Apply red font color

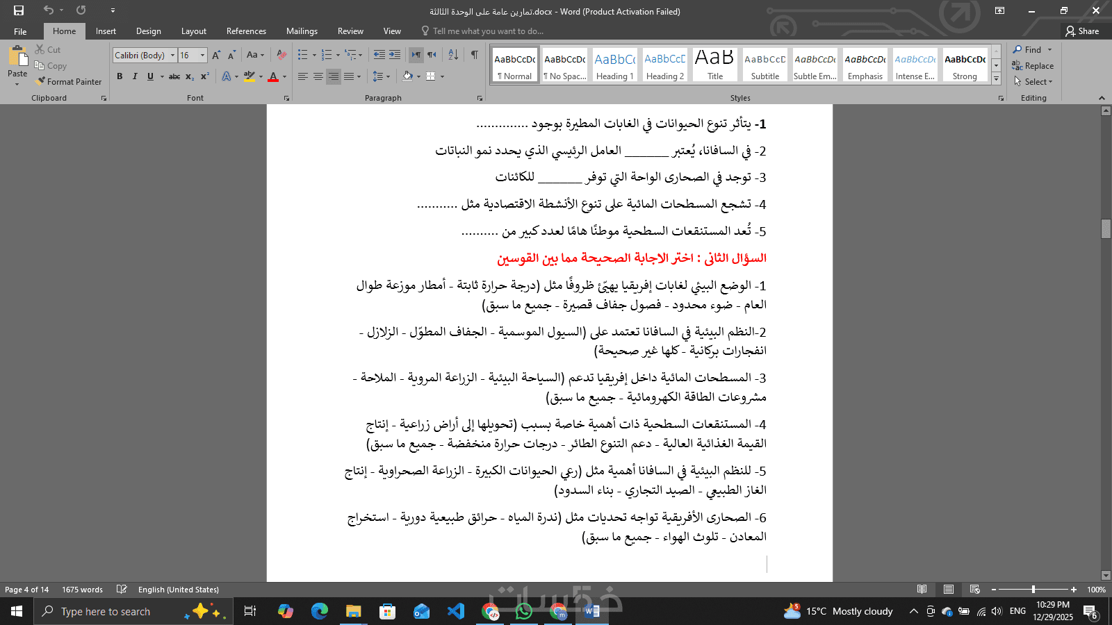273,76
